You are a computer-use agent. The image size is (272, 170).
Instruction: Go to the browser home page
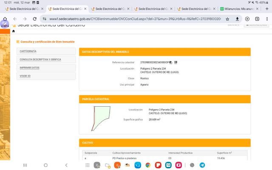(5, 19)
